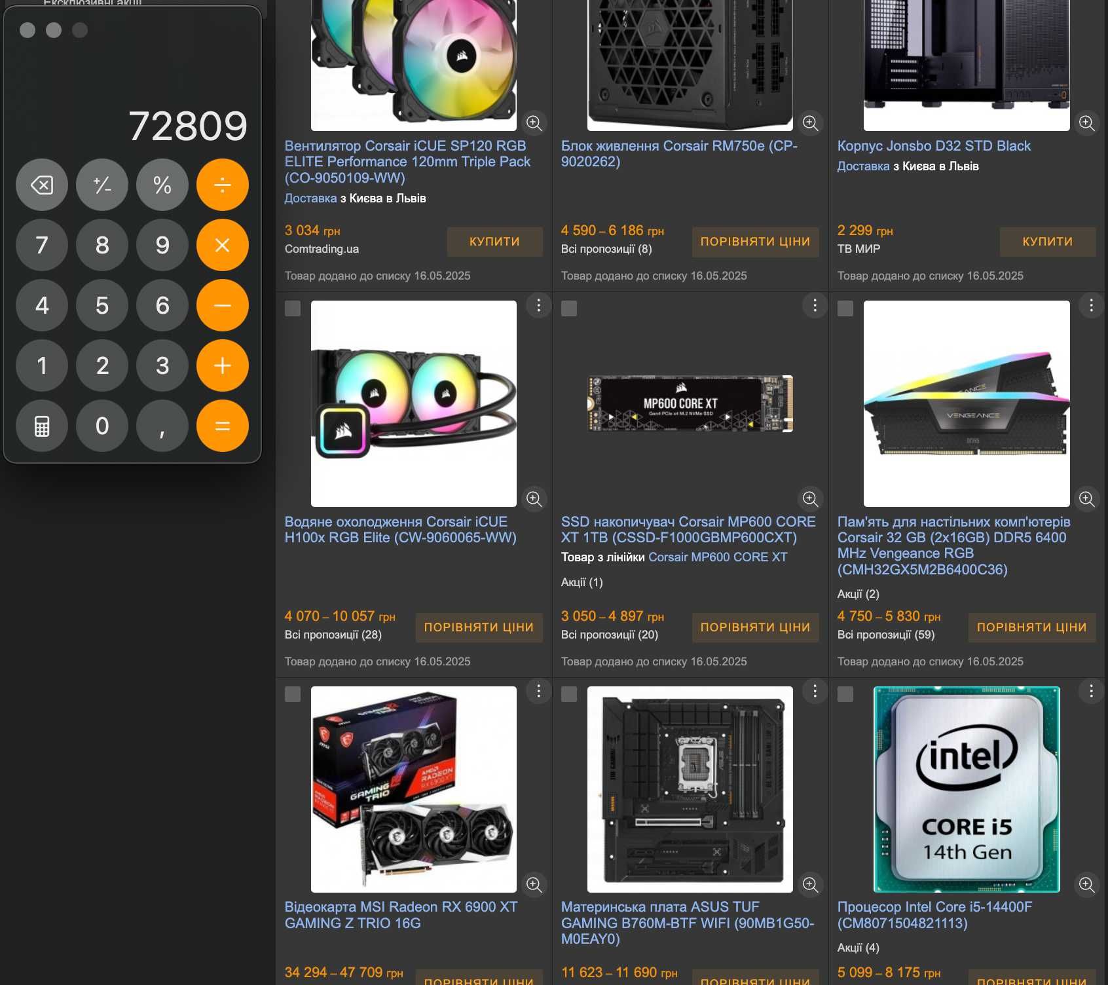Click the plus operator in calculator

(x=223, y=365)
